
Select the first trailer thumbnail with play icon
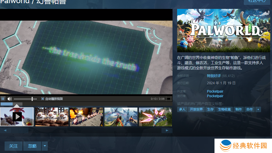(17, 116)
